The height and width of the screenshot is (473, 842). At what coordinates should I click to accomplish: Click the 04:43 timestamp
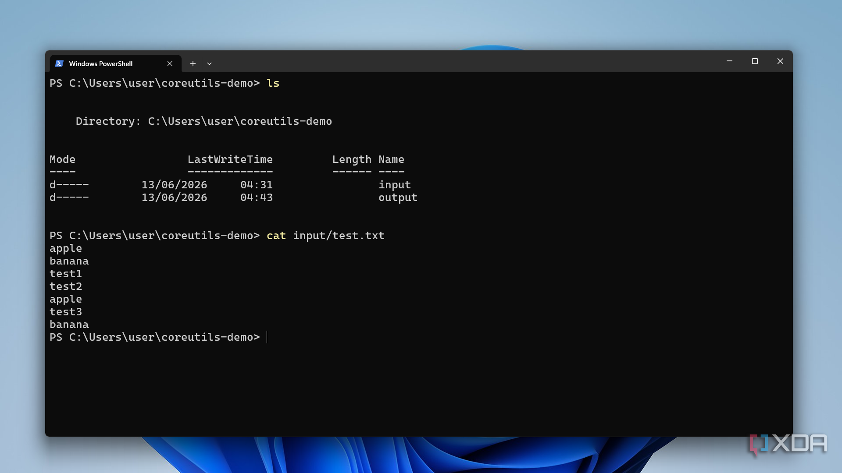[x=257, y=198]
